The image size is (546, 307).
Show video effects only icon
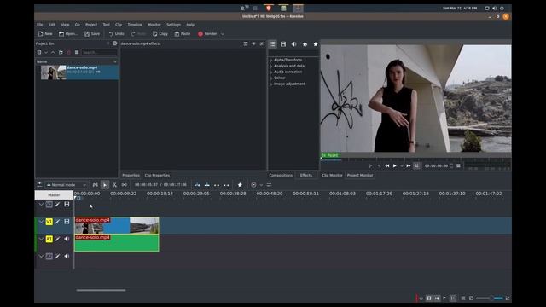pos(283,44)
